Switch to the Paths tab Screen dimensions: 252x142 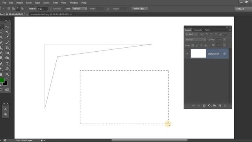[x=207, y=30]
